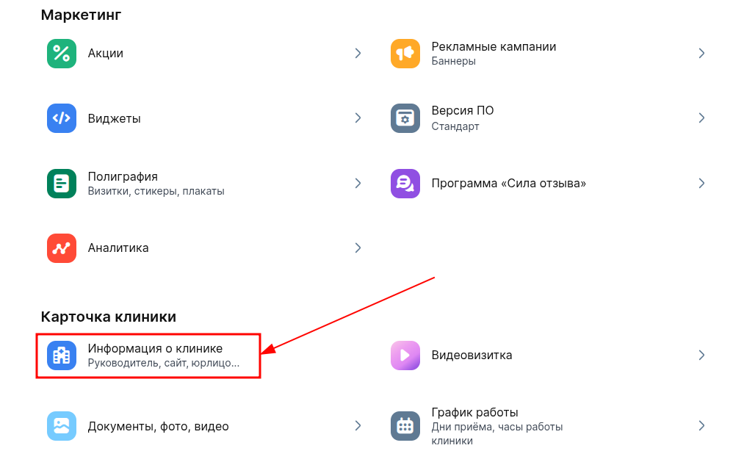Open the Полиграфия menu entry
This screenshot has width=755, height=462.
(123, 177)
